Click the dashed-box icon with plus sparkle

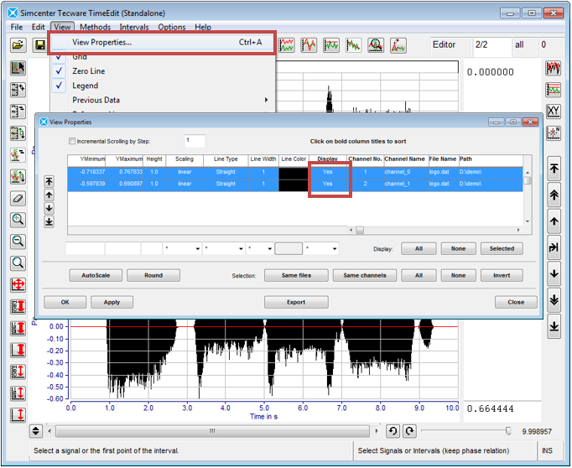(x=18, y=90)
